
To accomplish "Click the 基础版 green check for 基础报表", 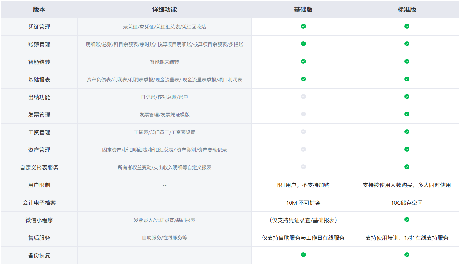I will pyautogui.click(x=303, y=79).
